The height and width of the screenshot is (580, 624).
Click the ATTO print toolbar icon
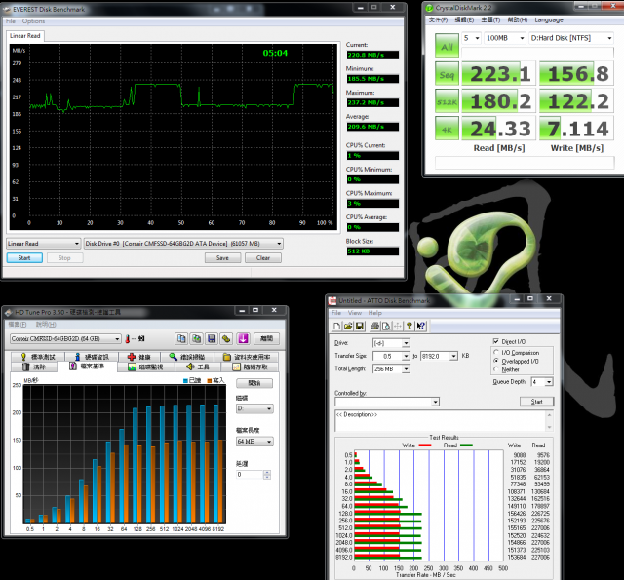click(x=374, y=327)
